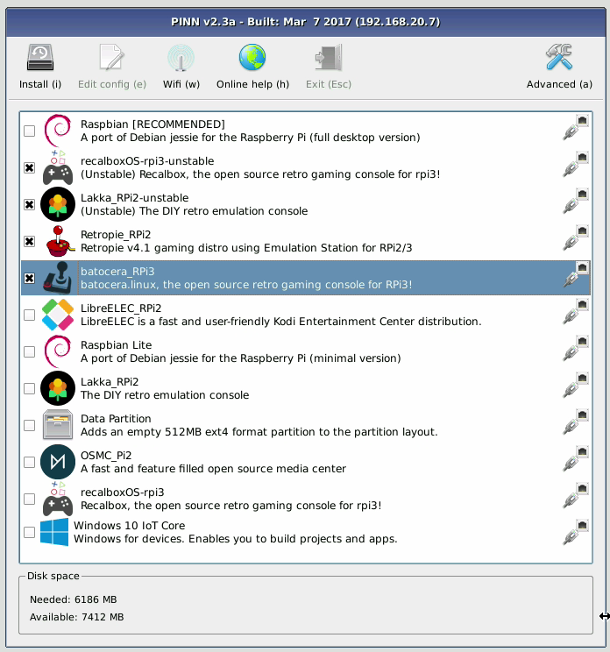Open the Wifi antenna icon
The height and width of the screenshot is (652, 610).
[x=181, y=57]
